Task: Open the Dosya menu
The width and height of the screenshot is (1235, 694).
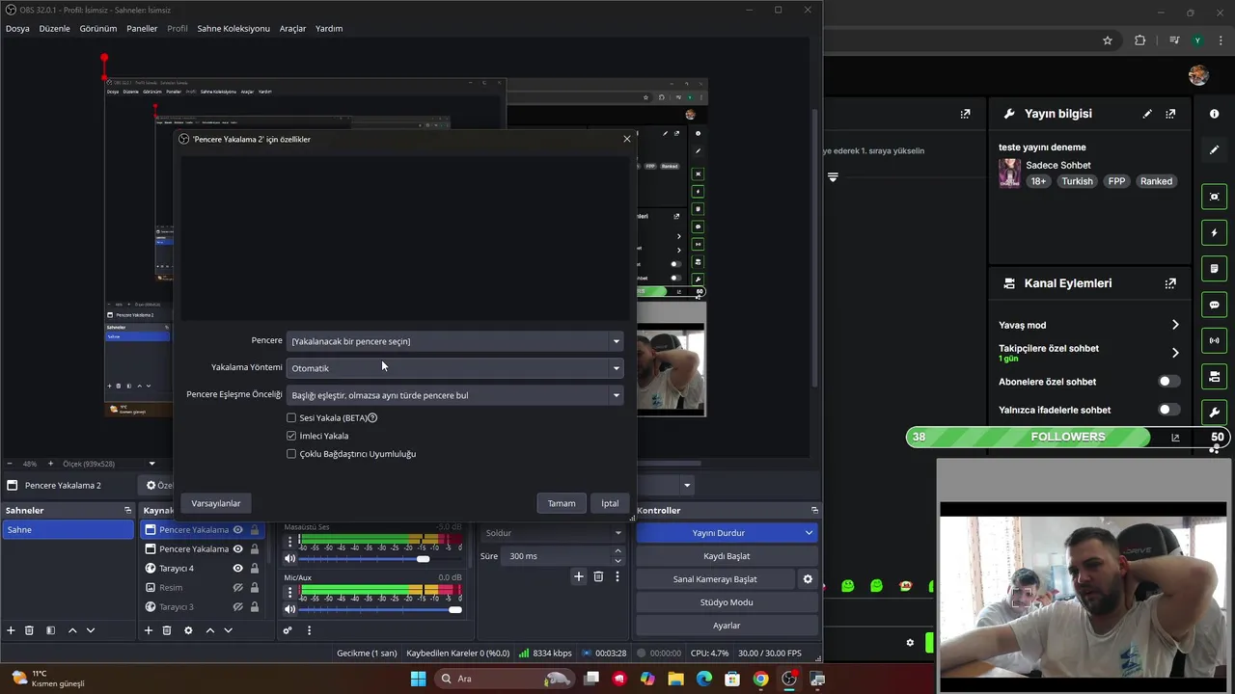Action: click(x=17, y=28)
